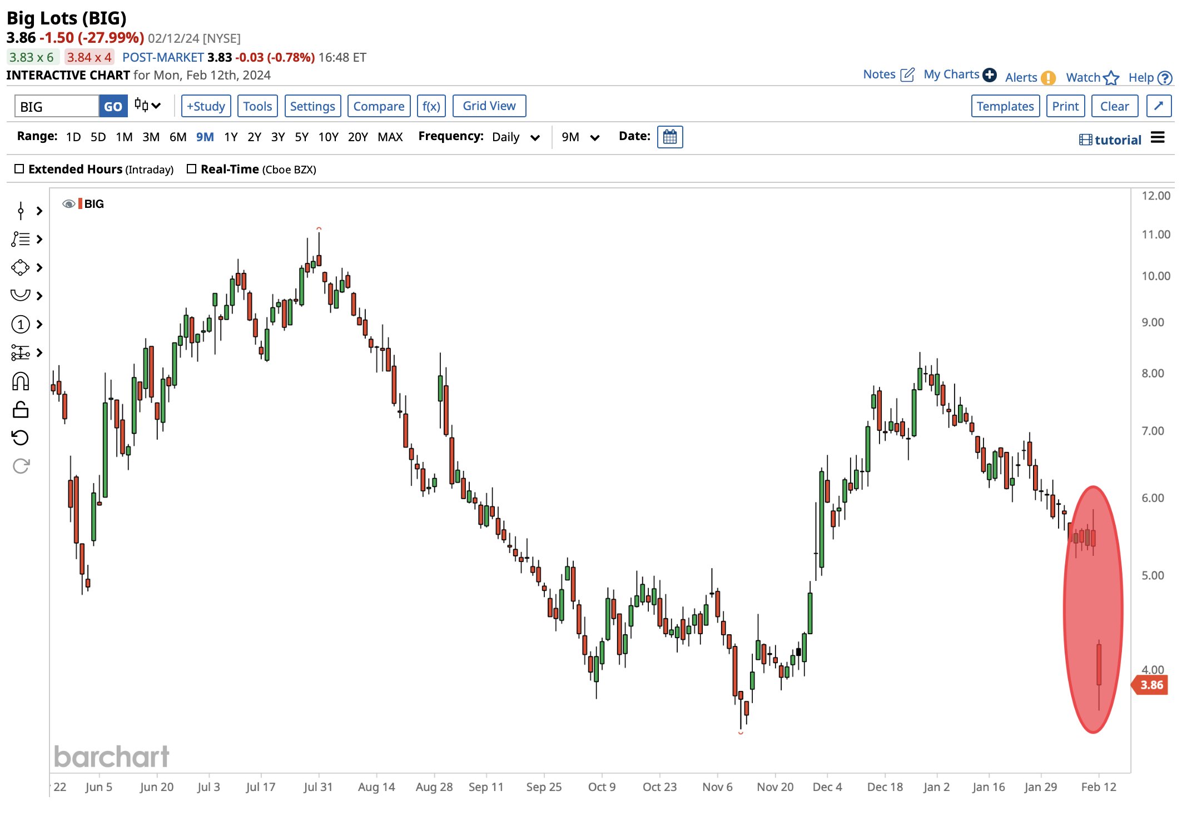Click the GO button
The width and height of the screenshot is (1182, 816).
pos(113,106)
